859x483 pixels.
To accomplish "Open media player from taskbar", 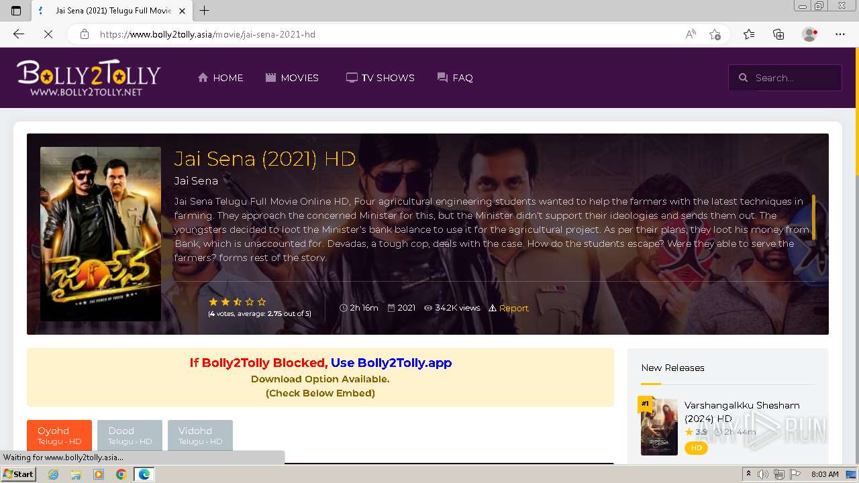I will 99,474.
